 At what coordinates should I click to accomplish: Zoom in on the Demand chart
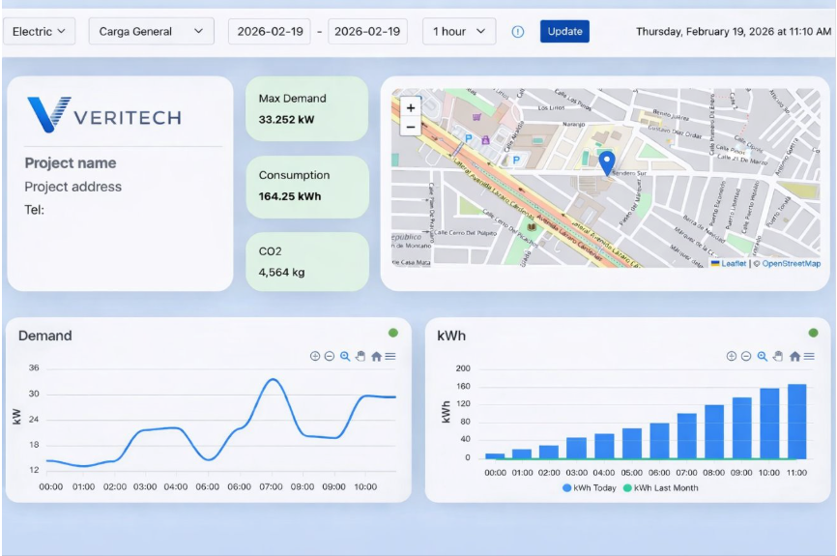314,357
